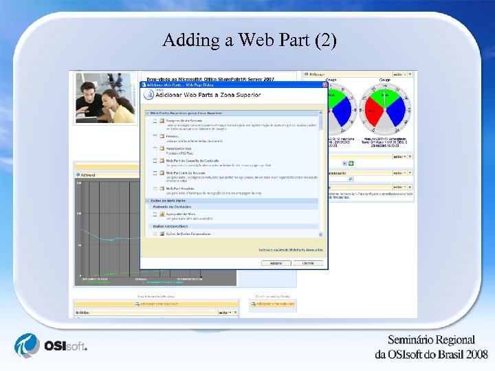Image resolution: width=495 pixels, height=371 pixels.
Task: Tick the checkbox for Visualizador RSS
Action: [x=155, y=148]
